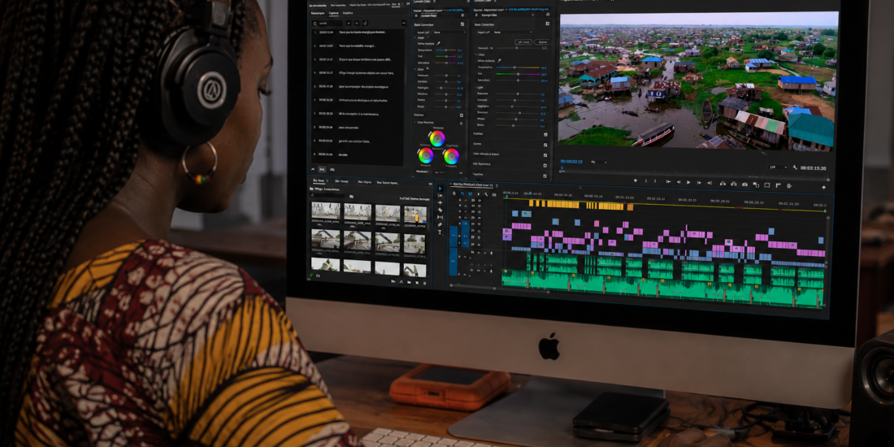The width and height of the screenshot is (894, 447).
Task: Open timeline display settings wrench
Action: pos(486,194)
